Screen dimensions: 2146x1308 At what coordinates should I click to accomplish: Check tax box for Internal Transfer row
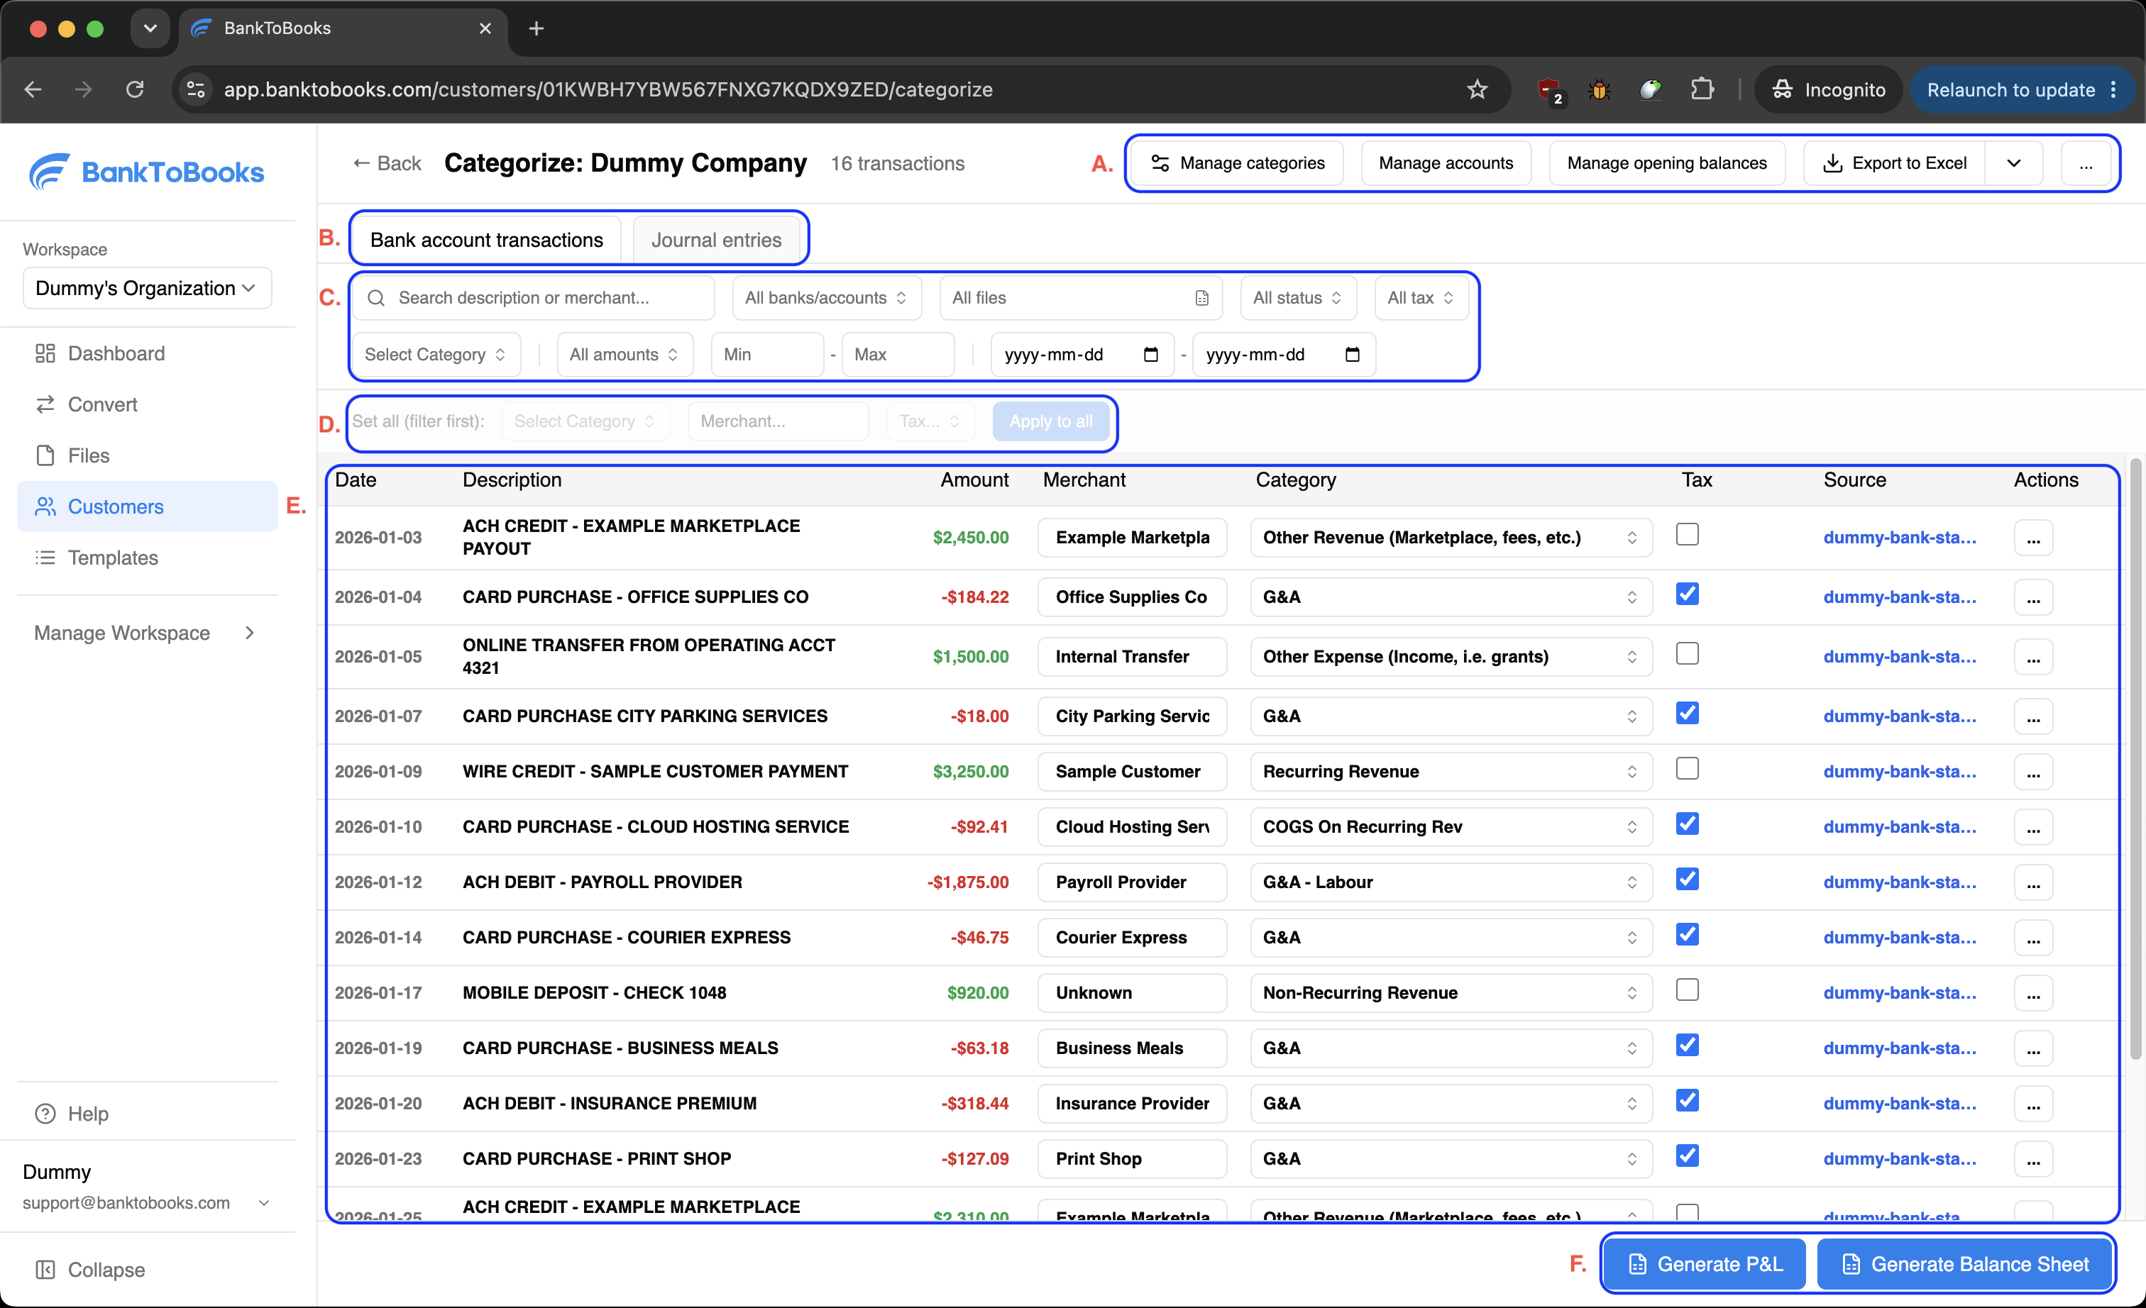coord(1687,653)
